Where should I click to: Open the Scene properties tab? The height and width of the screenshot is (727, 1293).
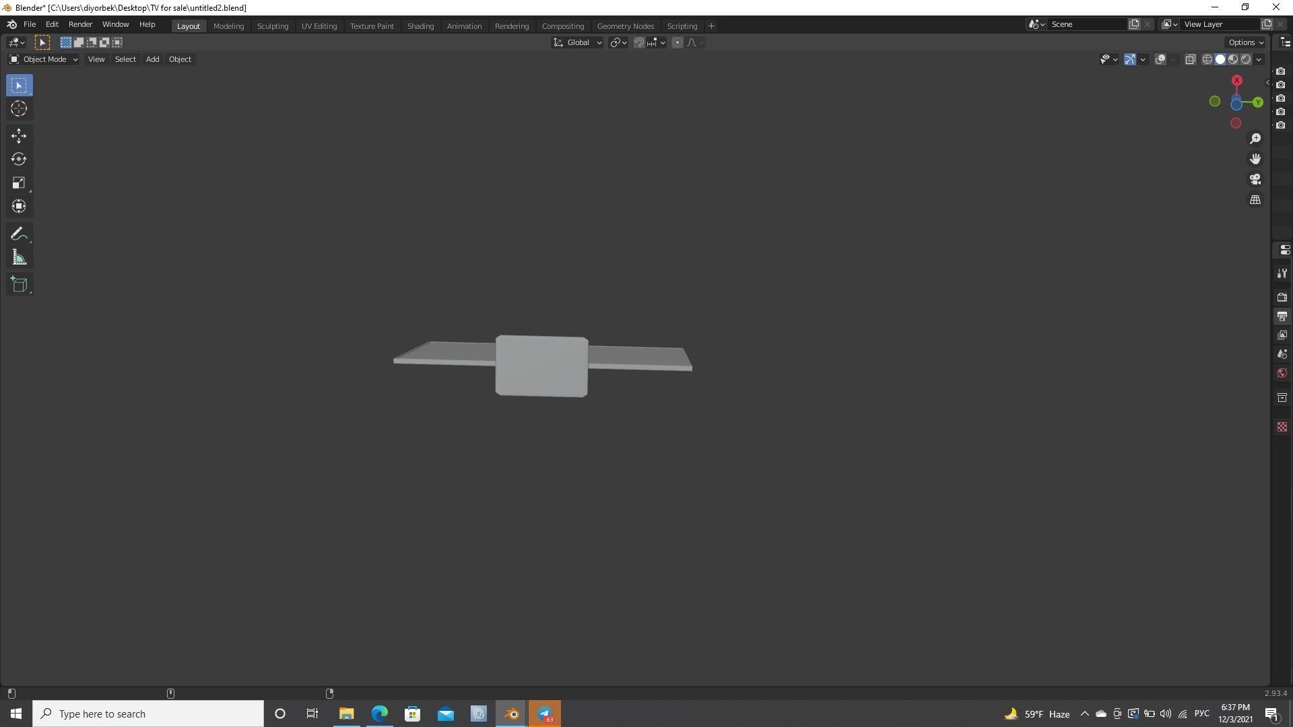1282,354
